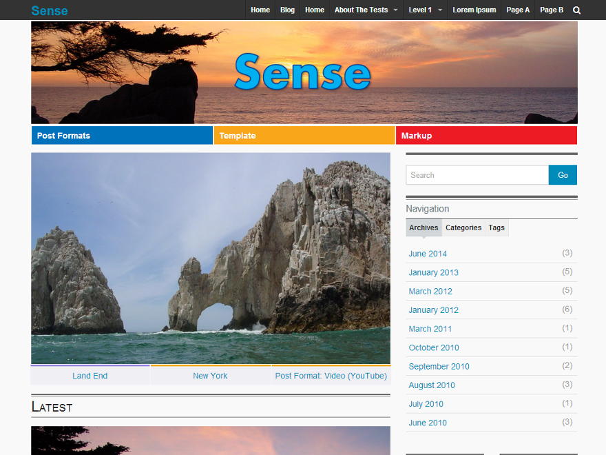Select the Blog menu item
The image size is (606, 455).
tap(287, 10)
